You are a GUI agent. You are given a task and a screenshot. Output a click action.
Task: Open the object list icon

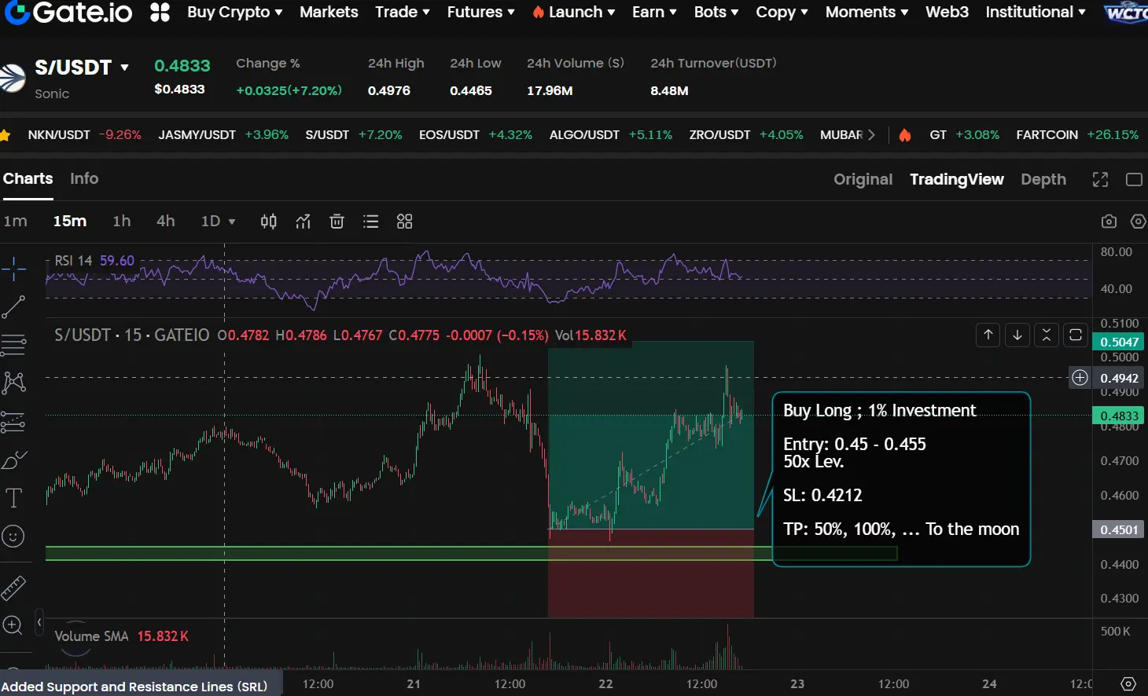370,222
